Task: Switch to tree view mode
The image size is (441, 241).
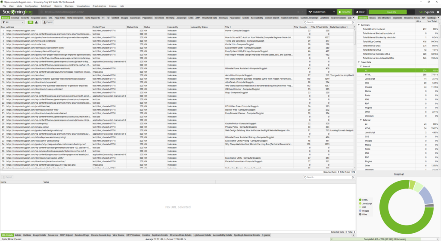Action: pyautogui.click(x=36, y=22)
